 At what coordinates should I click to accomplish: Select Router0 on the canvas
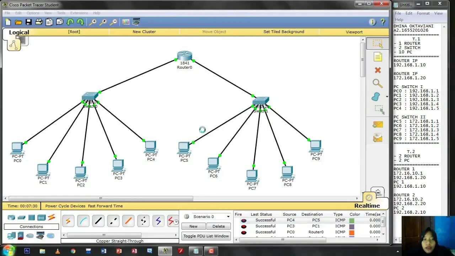click(184, 56)
